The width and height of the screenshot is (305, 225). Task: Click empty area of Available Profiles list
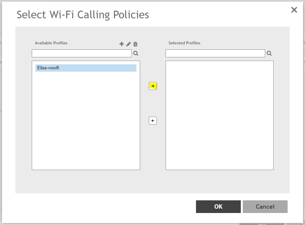point(86,127)
